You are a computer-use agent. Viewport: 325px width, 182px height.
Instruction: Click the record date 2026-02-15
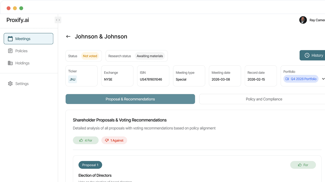coord(256,79)
